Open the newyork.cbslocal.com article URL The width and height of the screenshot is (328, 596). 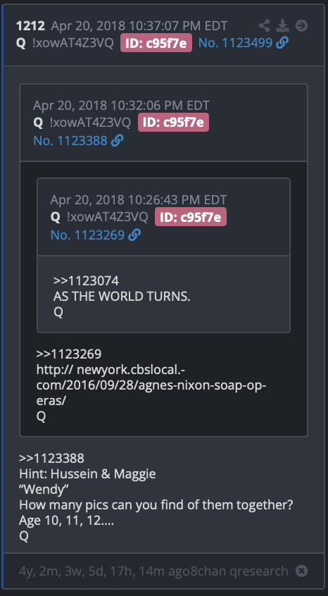(x=151, y=385)
